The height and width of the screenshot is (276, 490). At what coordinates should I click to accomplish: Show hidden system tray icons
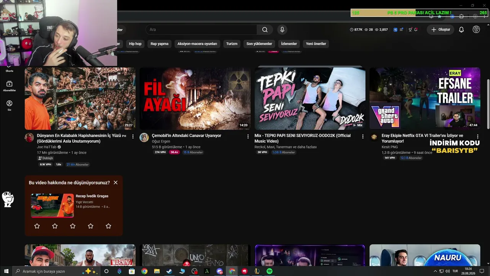pos(435,271)
